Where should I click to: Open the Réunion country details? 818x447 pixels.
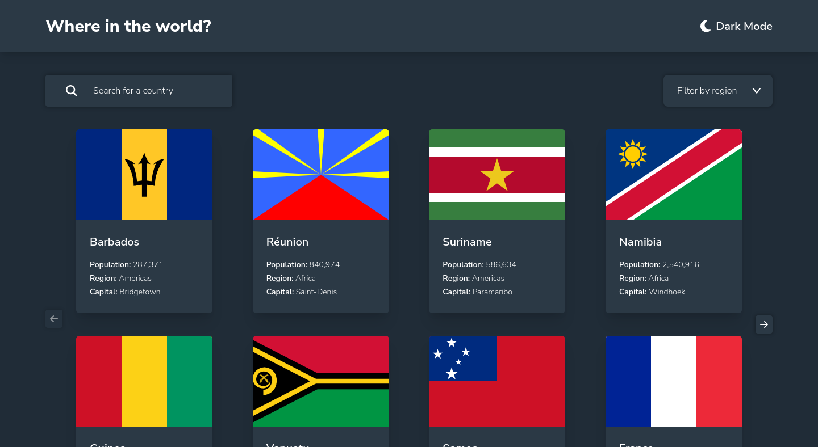click(321, 221)
